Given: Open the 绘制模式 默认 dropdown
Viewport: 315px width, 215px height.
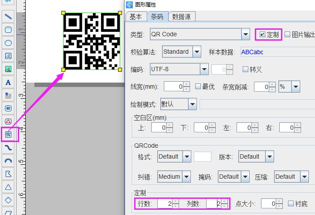Looking at the screenshot, I should pyautogui.click(x=193, y=104).
